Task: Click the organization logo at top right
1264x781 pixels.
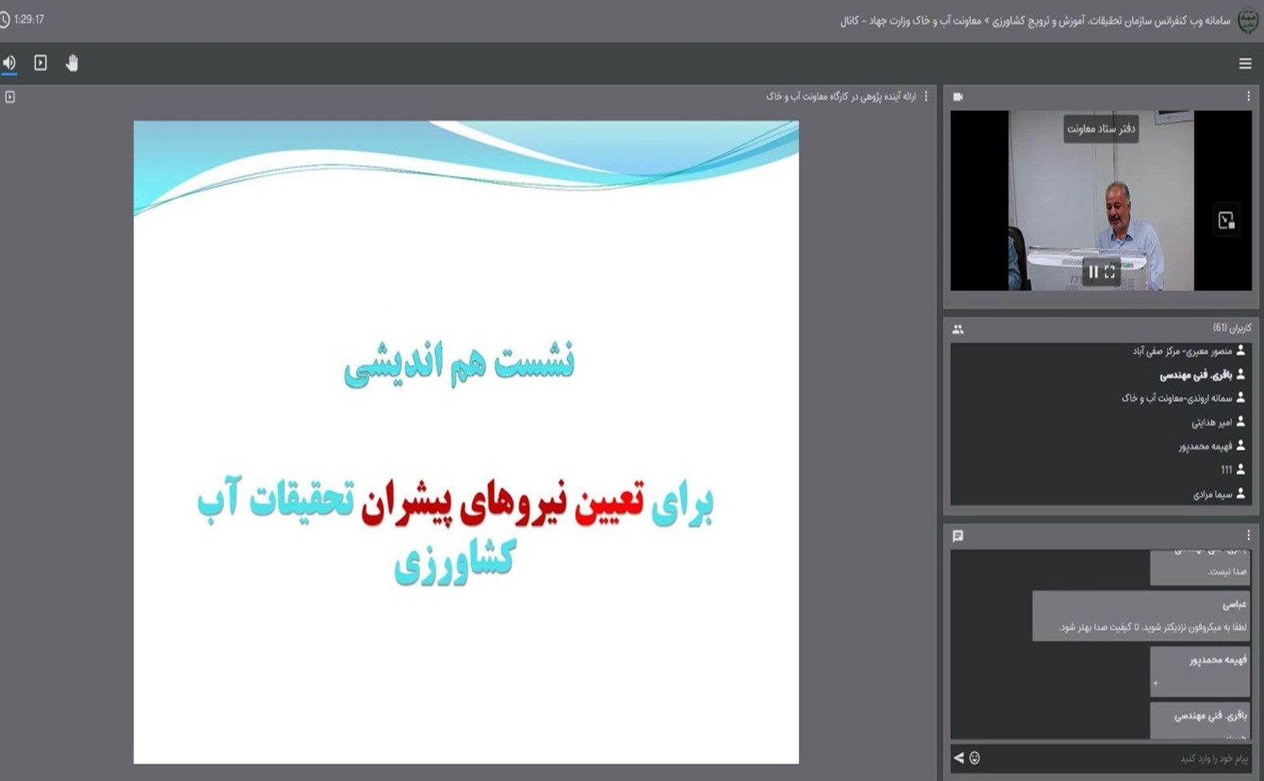Action: point(1247,20)
